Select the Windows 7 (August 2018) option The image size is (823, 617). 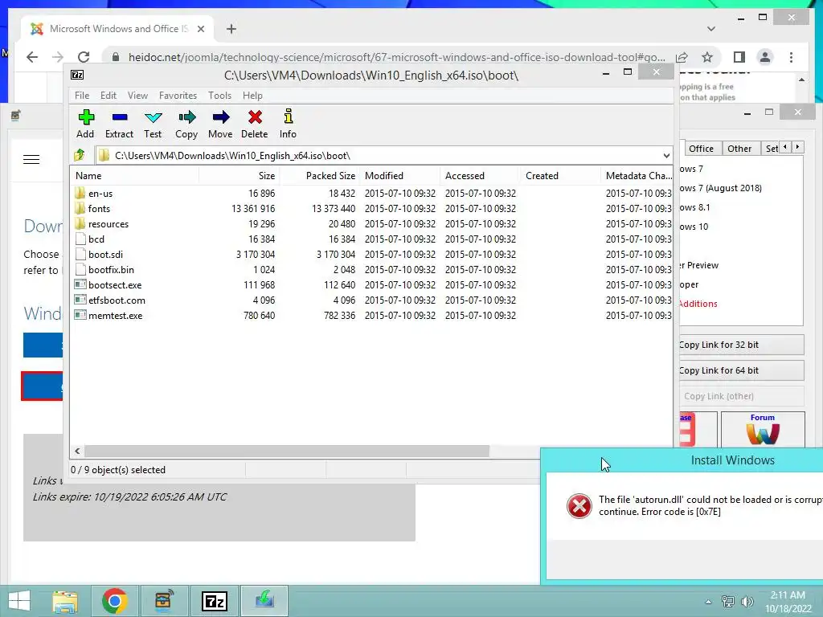(720, 188)
